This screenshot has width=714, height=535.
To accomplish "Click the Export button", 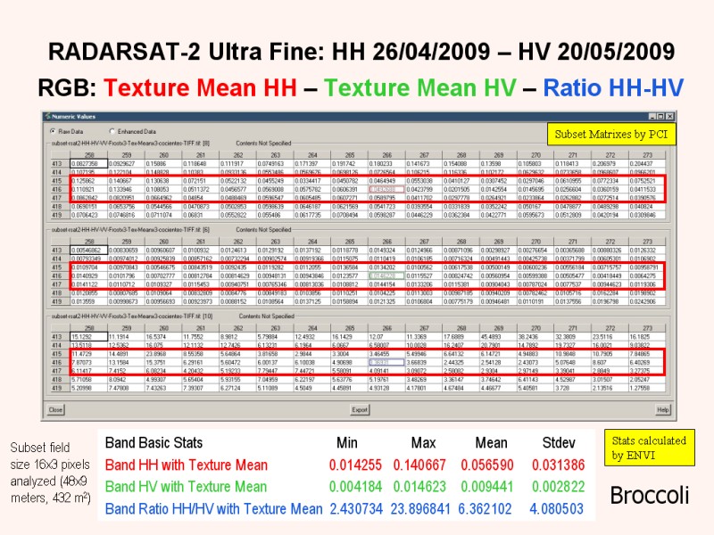I will click(x=360, y=410).
